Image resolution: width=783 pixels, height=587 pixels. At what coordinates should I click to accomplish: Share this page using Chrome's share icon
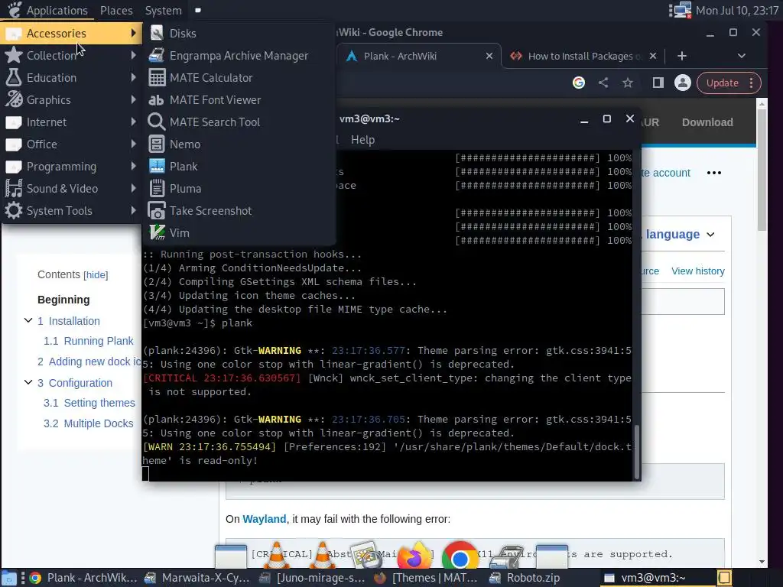(x=603, y=83)
